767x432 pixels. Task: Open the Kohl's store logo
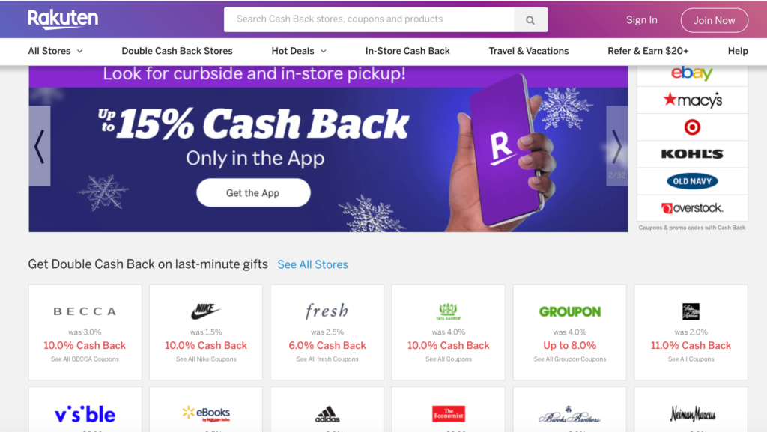pos(691,154)
